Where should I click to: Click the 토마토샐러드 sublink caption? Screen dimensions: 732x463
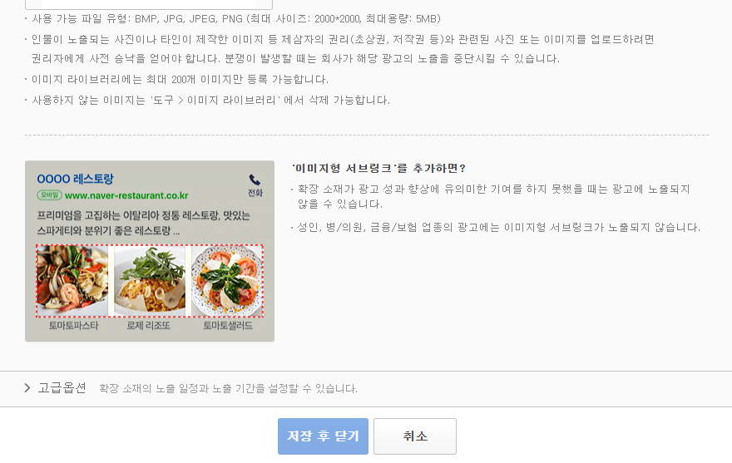[228, 325]
